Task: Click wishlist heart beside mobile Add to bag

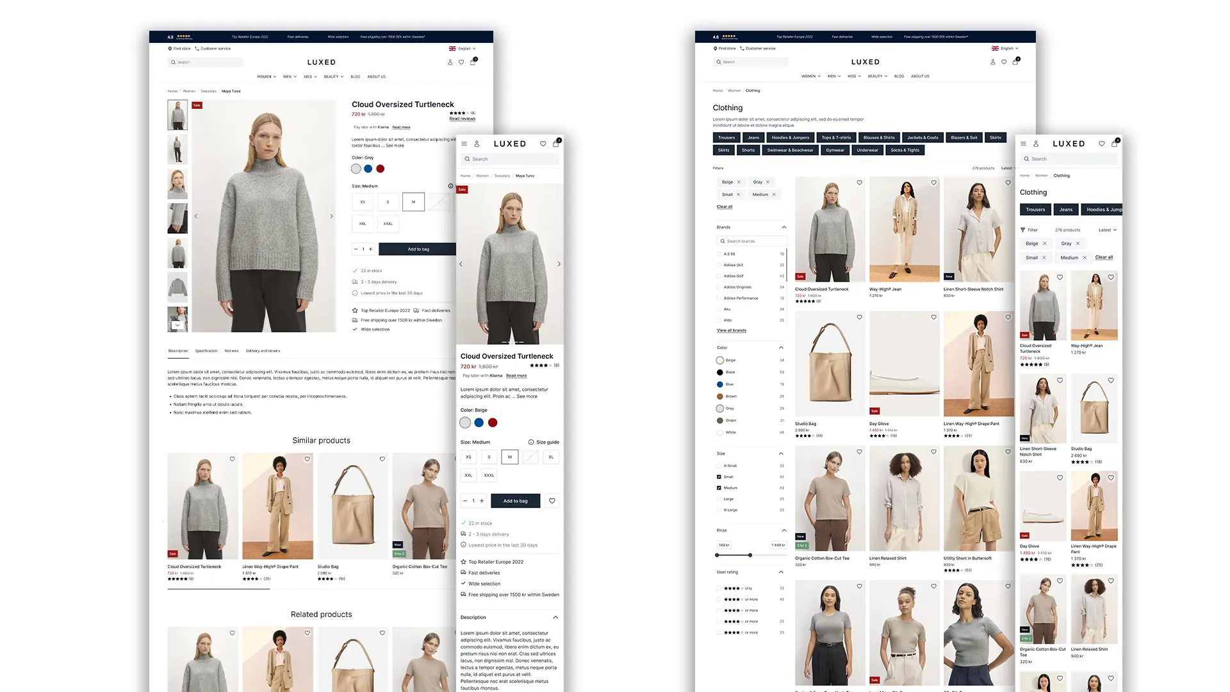Action: tap(552, 501)
